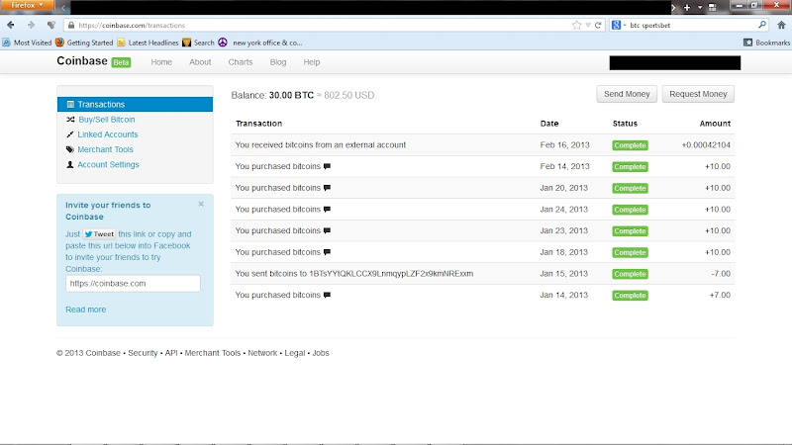792x445 pixels.
Task: Open the API footer link
Action: (171, 353)
